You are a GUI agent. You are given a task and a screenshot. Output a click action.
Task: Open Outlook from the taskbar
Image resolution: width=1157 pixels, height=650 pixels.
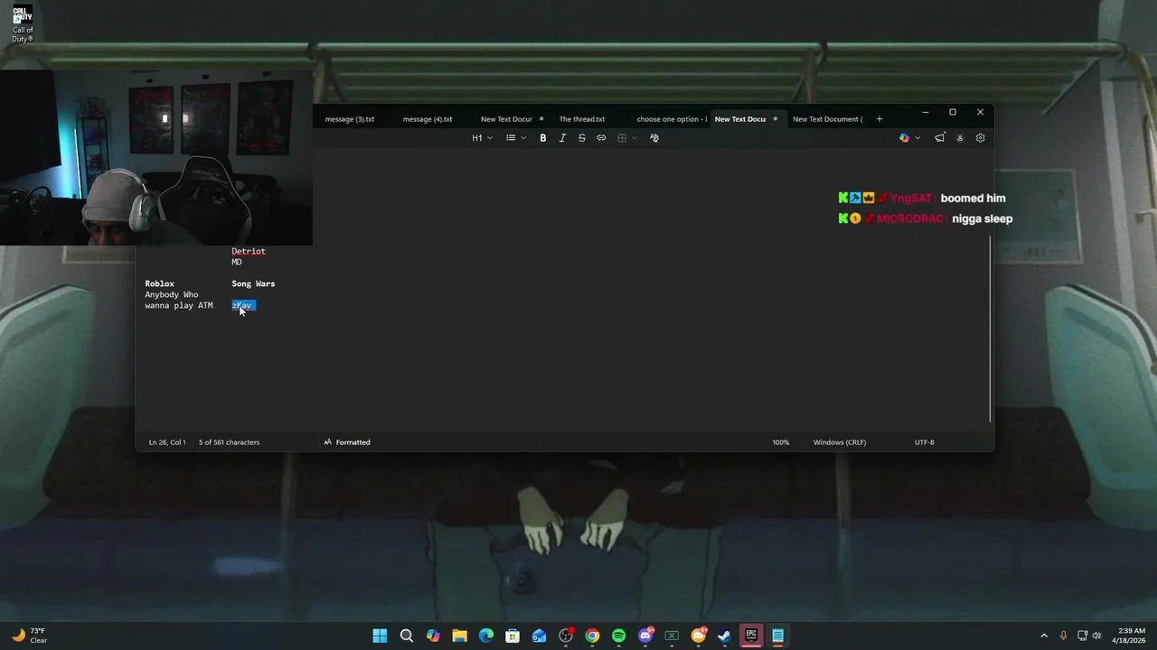(x=539, y=636)
